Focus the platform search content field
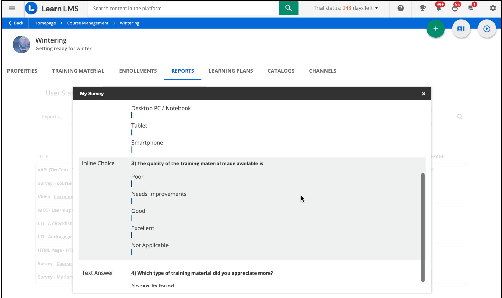Image resolution: width=502 pixels, height=298 pixels. click(x=183, y=8)
